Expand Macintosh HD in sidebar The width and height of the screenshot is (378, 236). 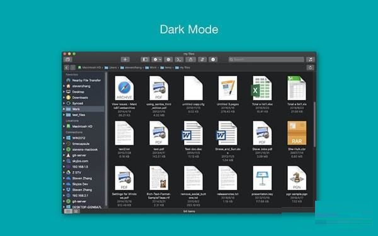[64, 126]
